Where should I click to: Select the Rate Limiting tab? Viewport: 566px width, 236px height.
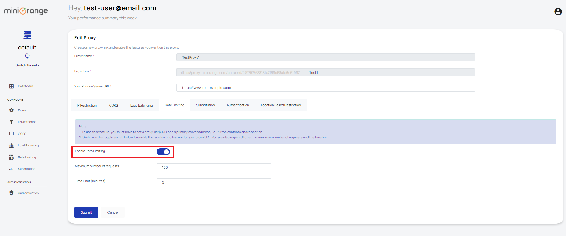174,105
